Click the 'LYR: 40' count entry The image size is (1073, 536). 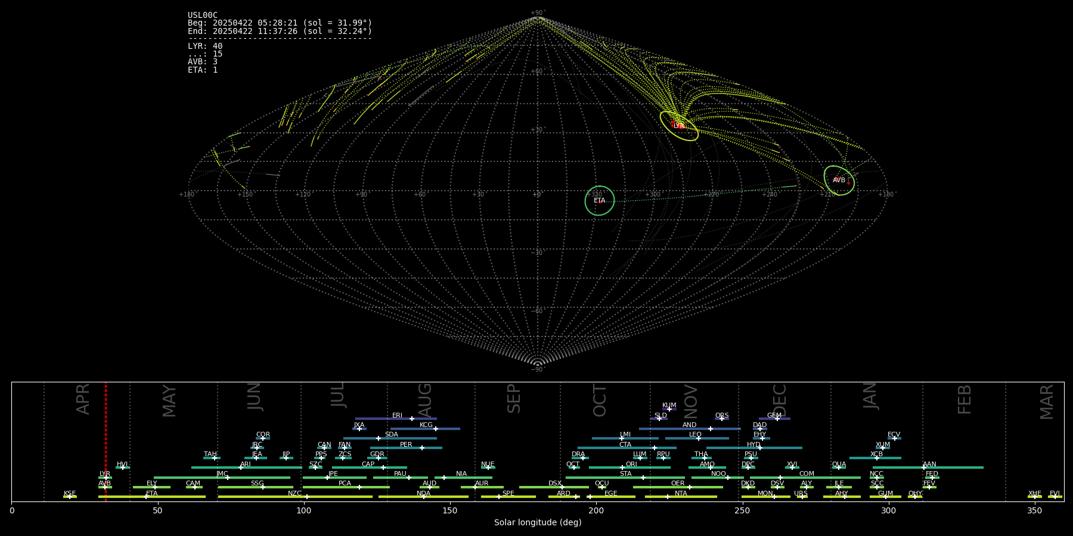pos(205,46)
